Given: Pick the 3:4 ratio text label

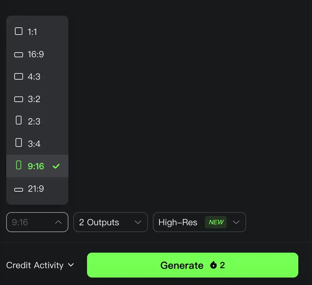Looking at the screenshot, I should click(x=34, y=144).
